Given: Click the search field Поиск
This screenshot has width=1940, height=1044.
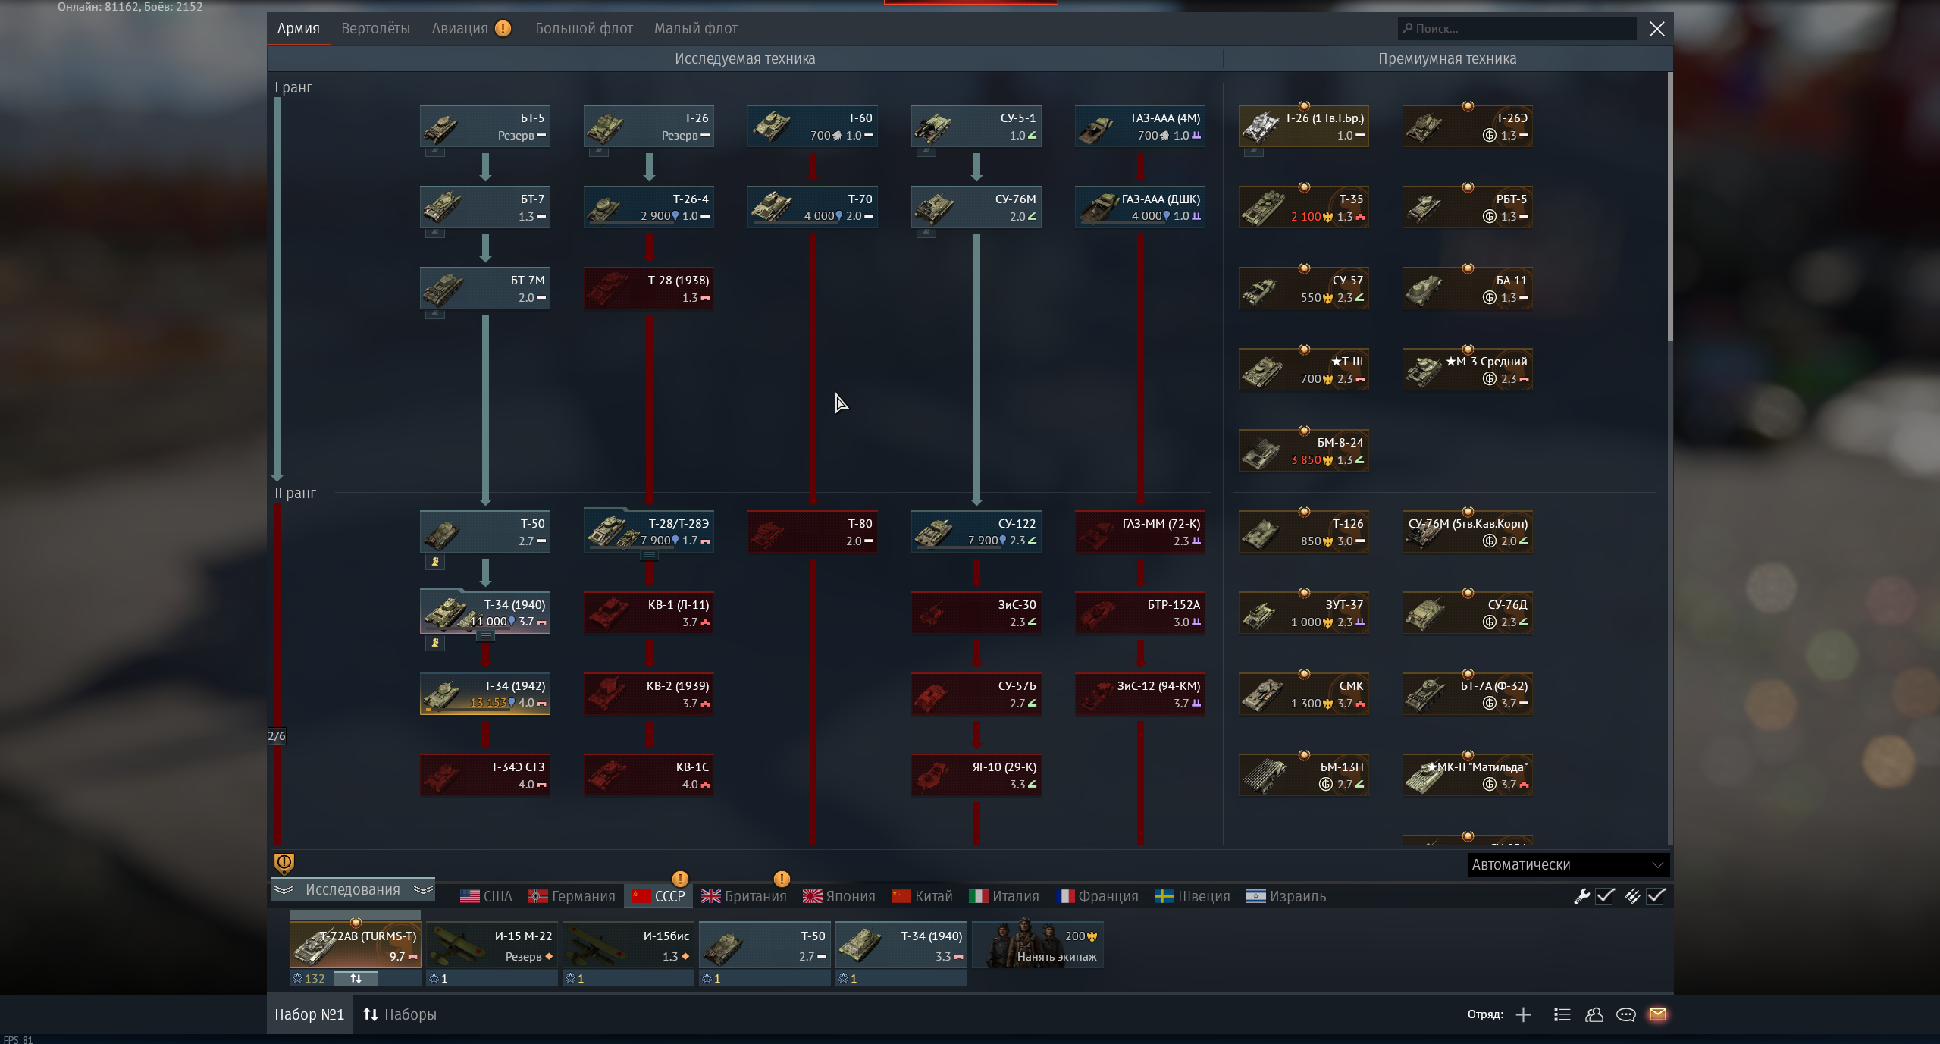Looking at the screenshot, I should tap(1517, 29).
